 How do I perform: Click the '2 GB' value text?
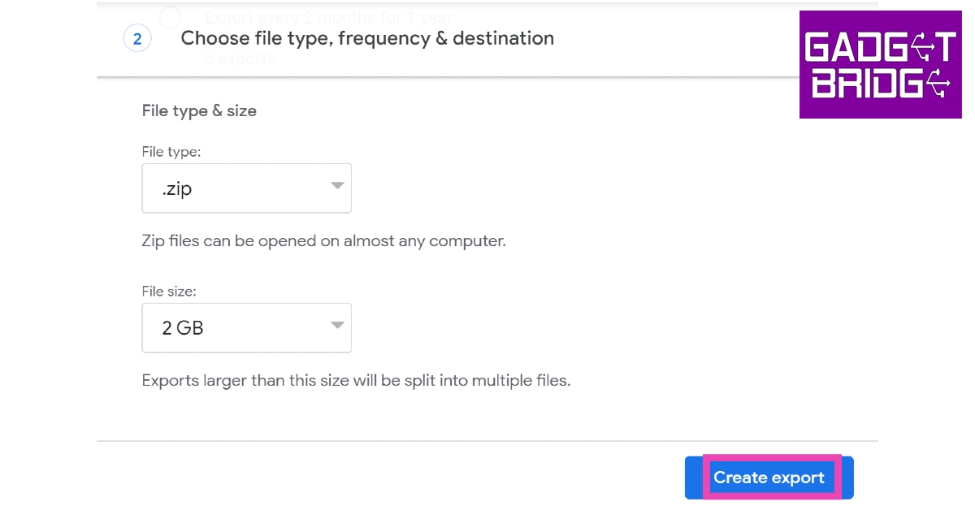click(183, 328)
